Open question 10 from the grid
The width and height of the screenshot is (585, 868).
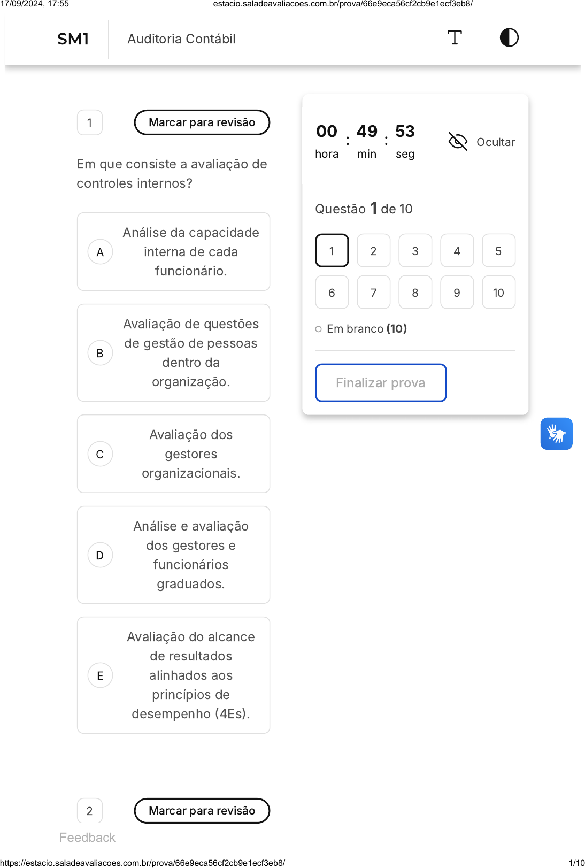pos(498,293)
